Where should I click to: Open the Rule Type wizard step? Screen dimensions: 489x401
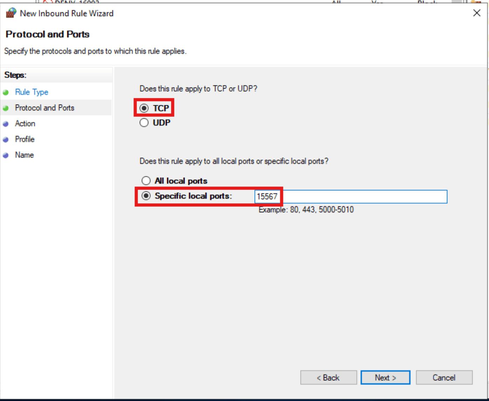point(32,92)
